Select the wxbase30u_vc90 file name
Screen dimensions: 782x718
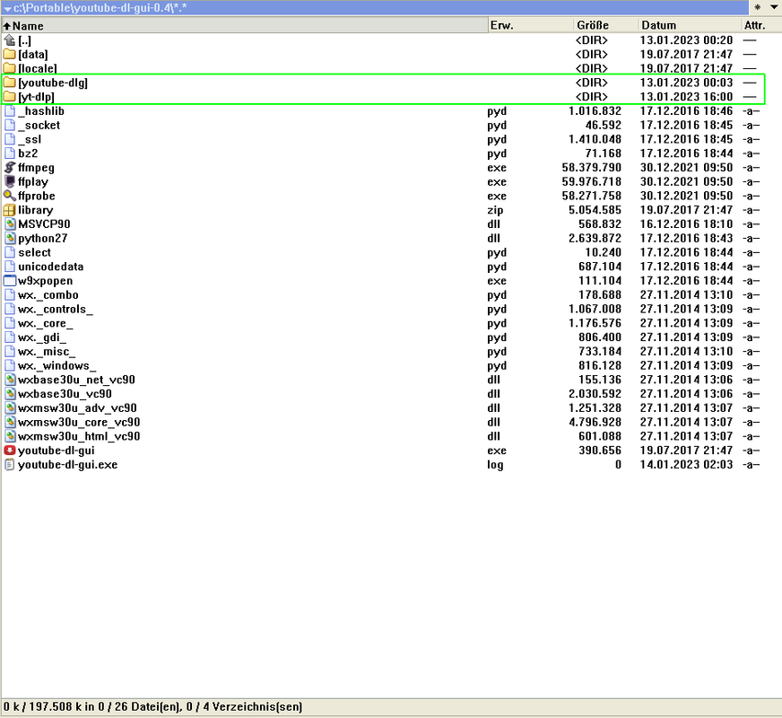(65, 394)
